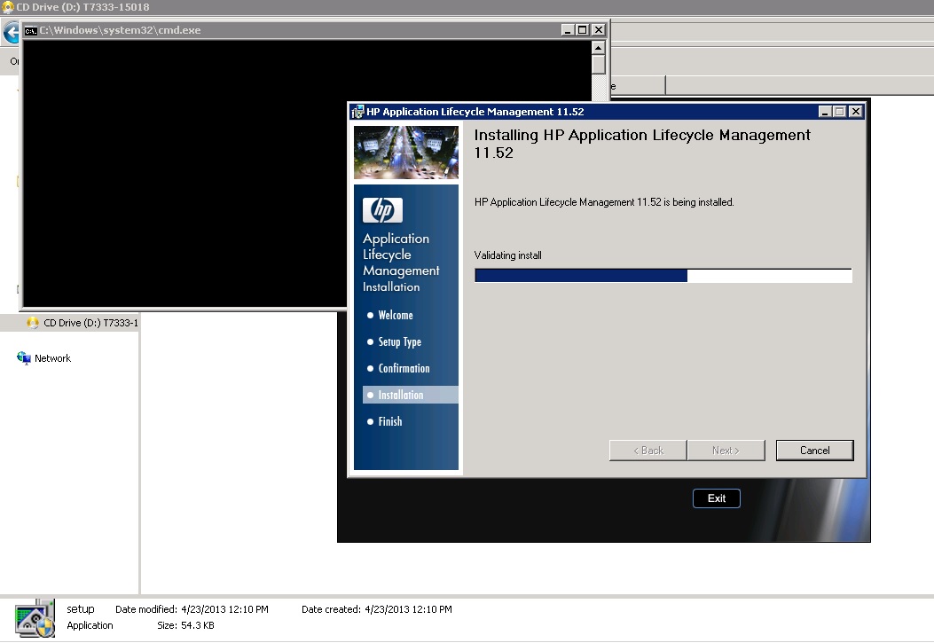Click the cmd.exe vertical scrollbar thumb
Image resolution: width=934 pixels, height=643 pixels.
coord(599,64)
